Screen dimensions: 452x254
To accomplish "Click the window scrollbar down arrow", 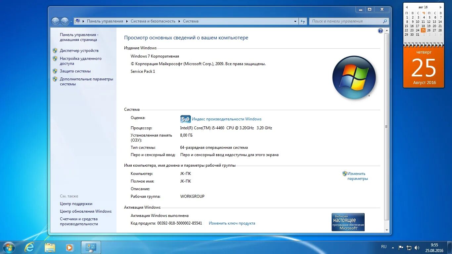I will click(x=387, y=230).
